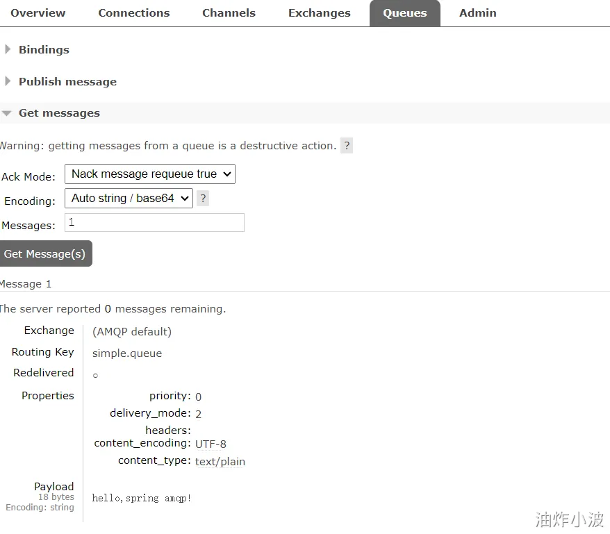Screen dimensions: 610x534
Task: Click the delivery_mode value 2
Action: (x=199, y=414)
